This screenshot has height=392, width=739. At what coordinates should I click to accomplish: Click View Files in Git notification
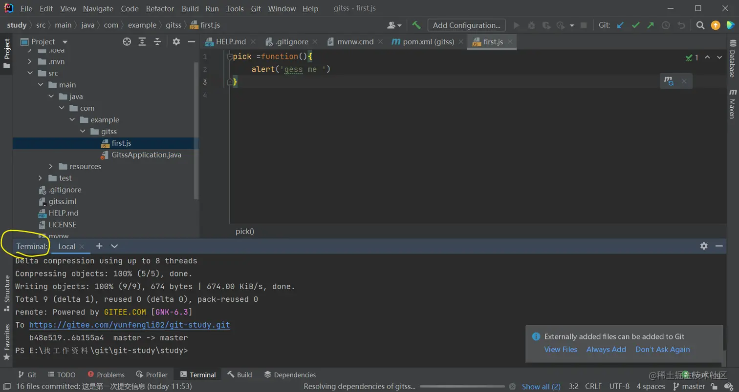click(561, 349)
